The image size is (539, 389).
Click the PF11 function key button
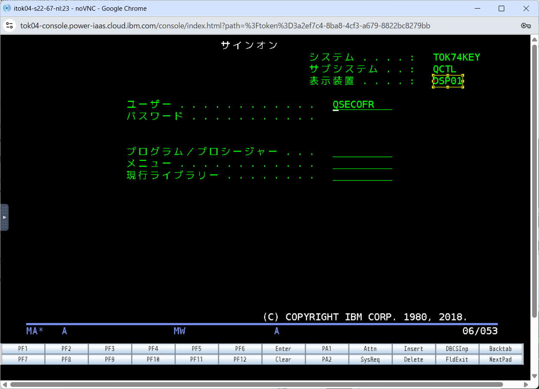click(196, 359)
